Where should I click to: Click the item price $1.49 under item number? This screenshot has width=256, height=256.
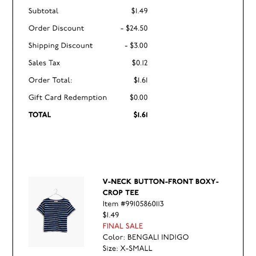(111, 215)
